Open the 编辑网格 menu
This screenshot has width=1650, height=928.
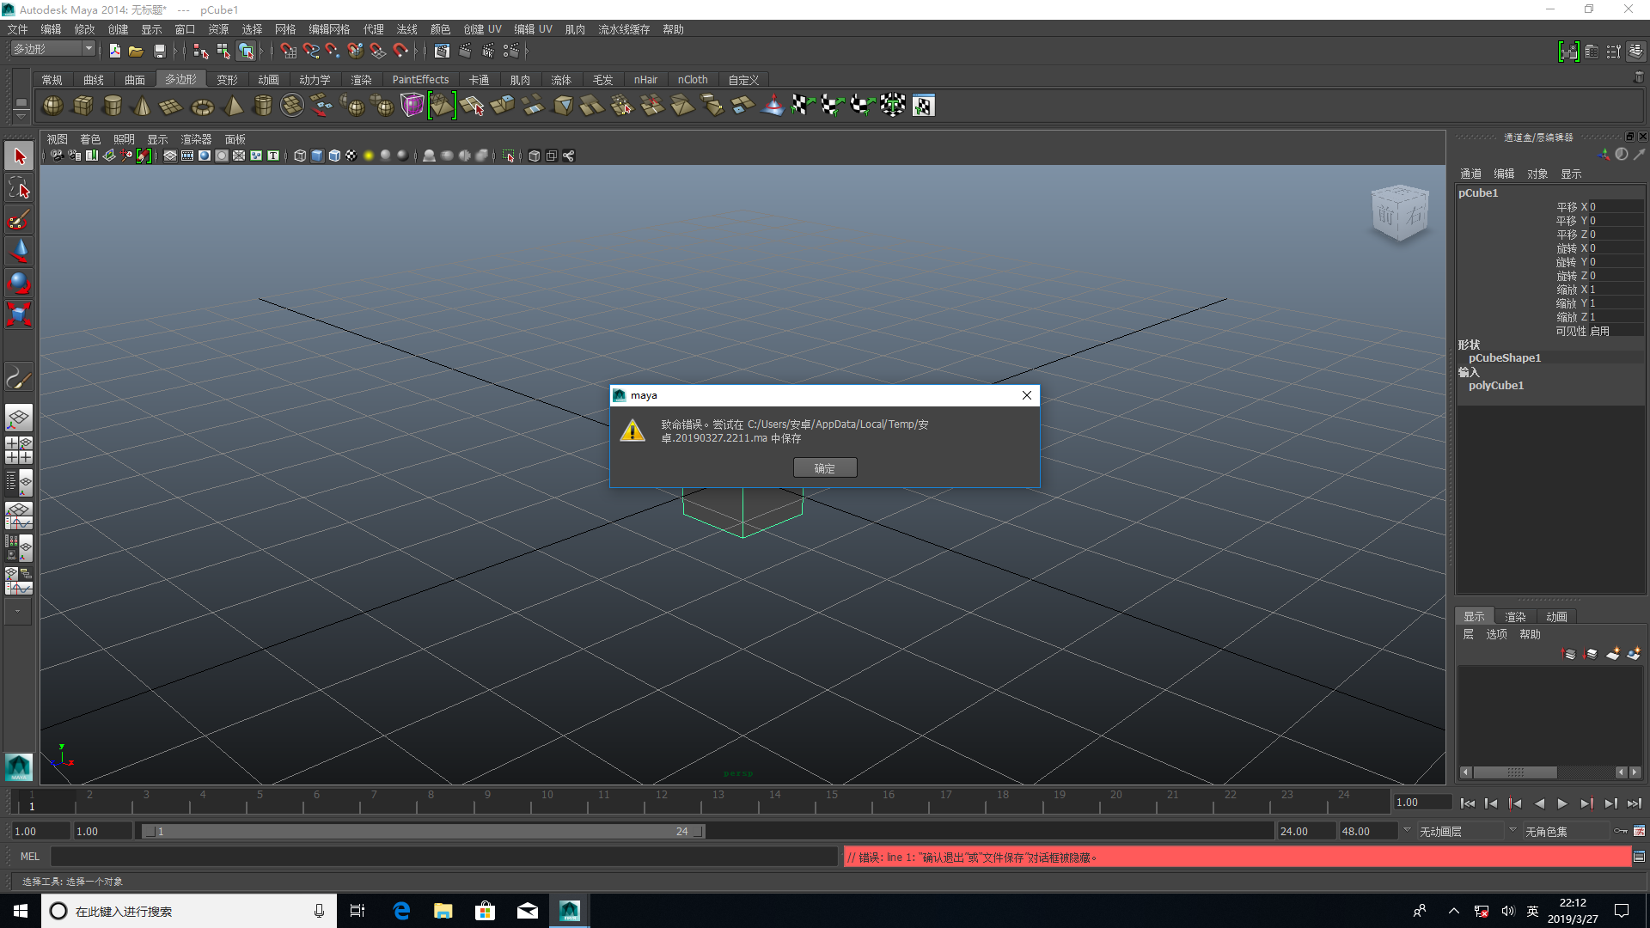[328, 29]
